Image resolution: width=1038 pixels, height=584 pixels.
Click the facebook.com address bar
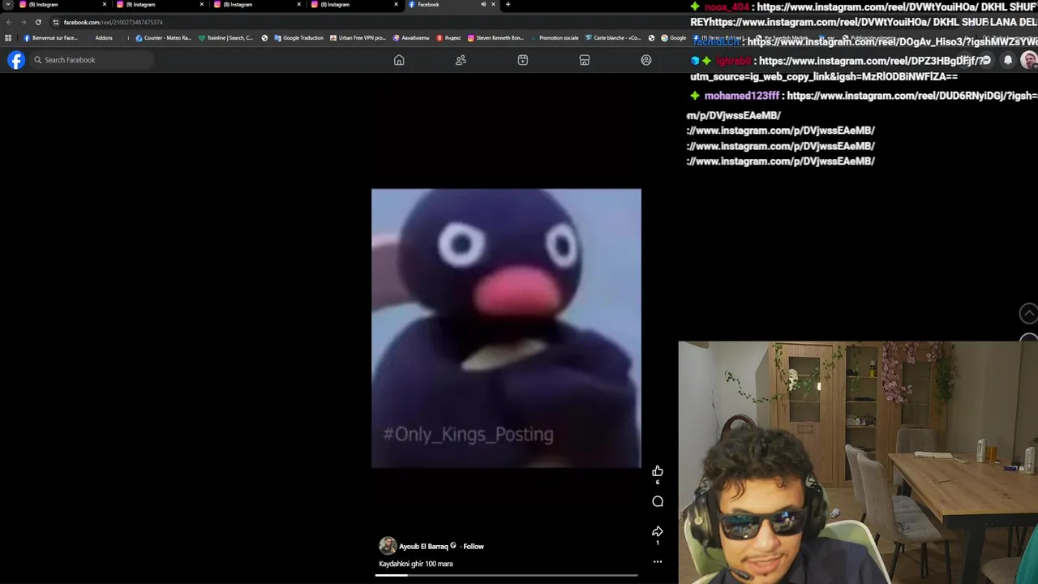(357, 22)
